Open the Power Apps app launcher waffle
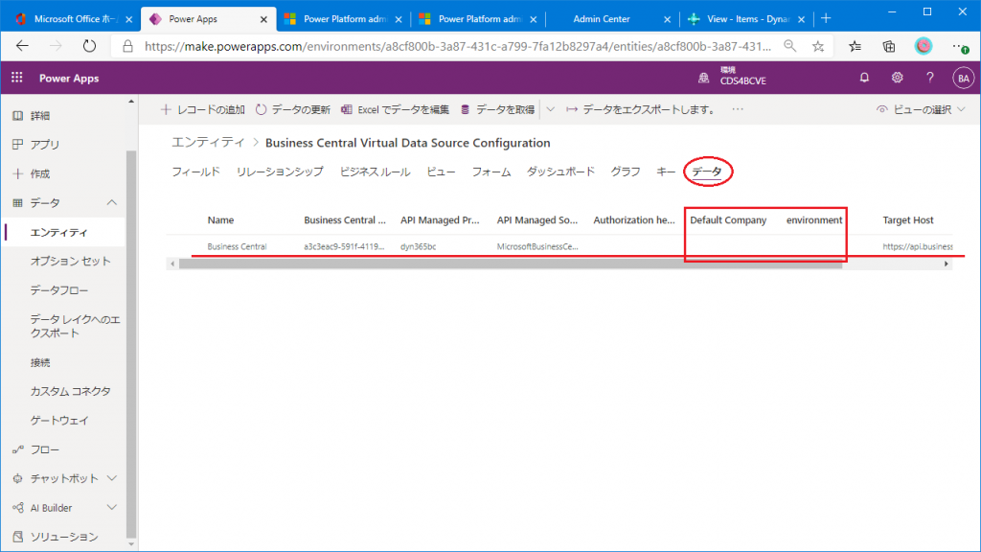The image size is (981, 552). click(x=17, y=78)
